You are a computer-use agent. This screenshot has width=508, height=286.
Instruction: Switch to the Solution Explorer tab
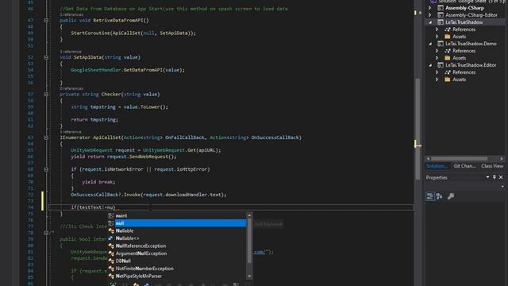(437, 166)
